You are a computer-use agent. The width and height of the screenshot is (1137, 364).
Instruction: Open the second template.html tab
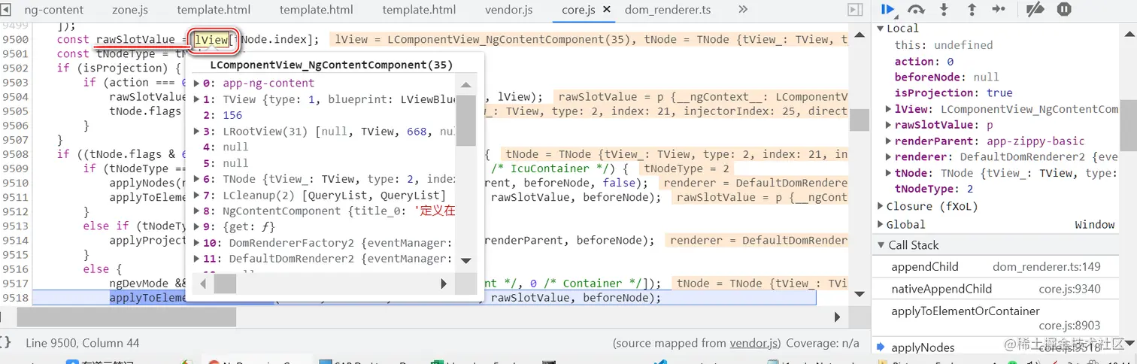pos(316,10)
